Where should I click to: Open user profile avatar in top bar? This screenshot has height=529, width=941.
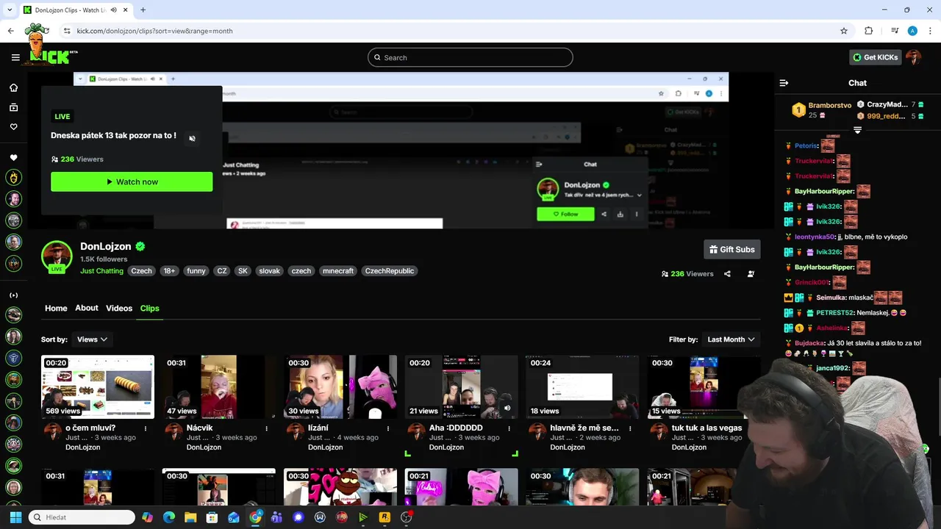(914, 57)
